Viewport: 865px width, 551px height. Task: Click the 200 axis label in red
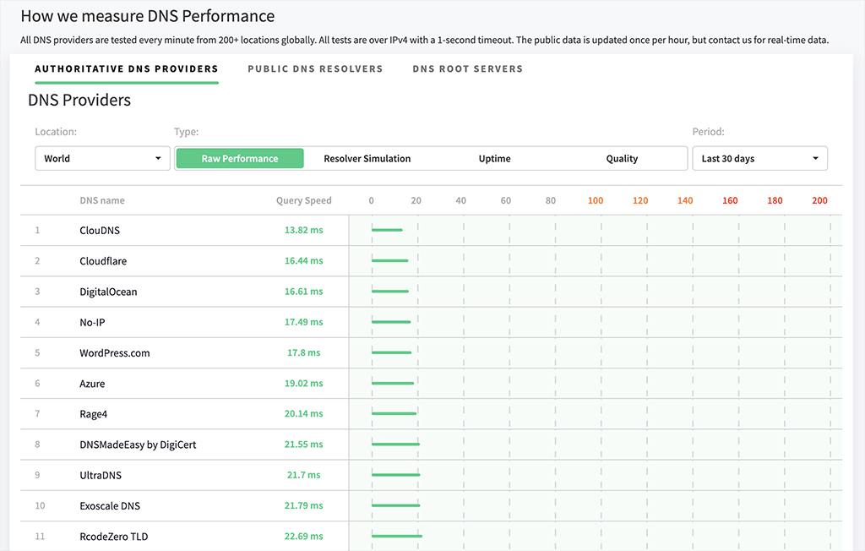coord(819,200)
